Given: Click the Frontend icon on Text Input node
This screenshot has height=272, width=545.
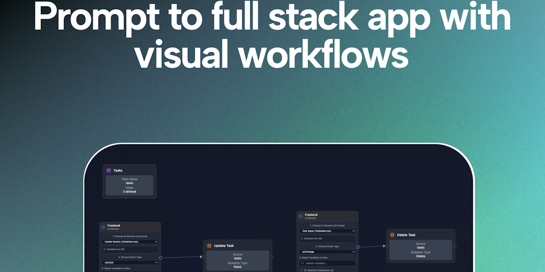Looking at the screenshot, I should (301, 216).
